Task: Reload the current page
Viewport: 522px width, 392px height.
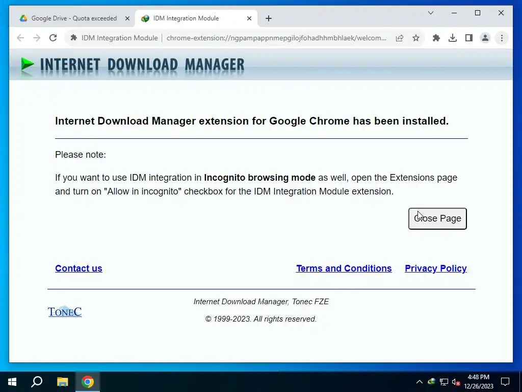Action: 53,38
